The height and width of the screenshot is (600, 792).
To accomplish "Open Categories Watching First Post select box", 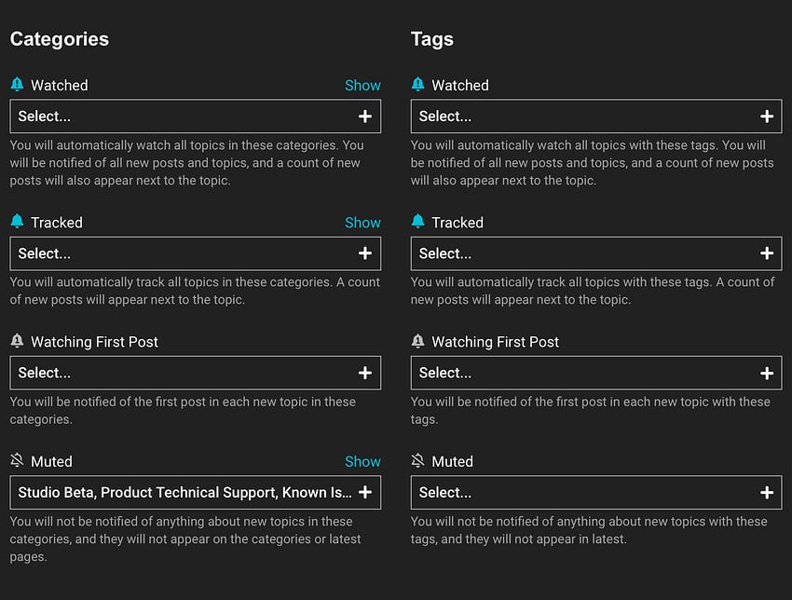I will pos(195,373).
